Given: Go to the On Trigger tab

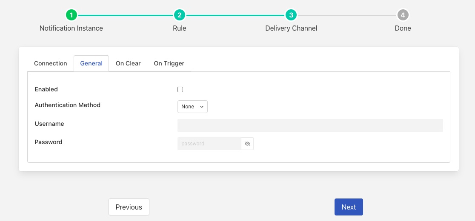Looking at the screenshot, I should (169, 63).
